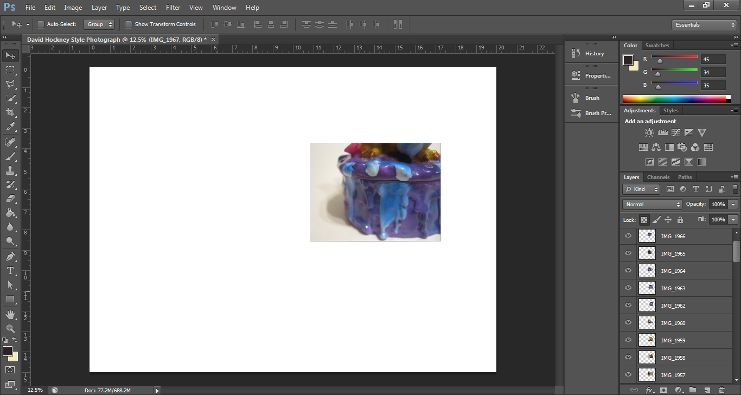
Task: Select the Blur tool
Action: click(x=10, y=227)
